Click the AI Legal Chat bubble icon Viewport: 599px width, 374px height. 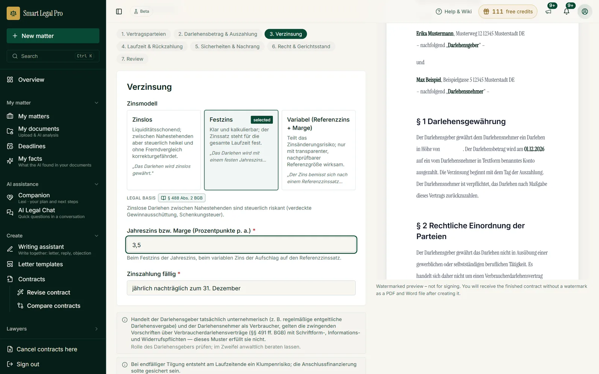(x=10, y=212)
